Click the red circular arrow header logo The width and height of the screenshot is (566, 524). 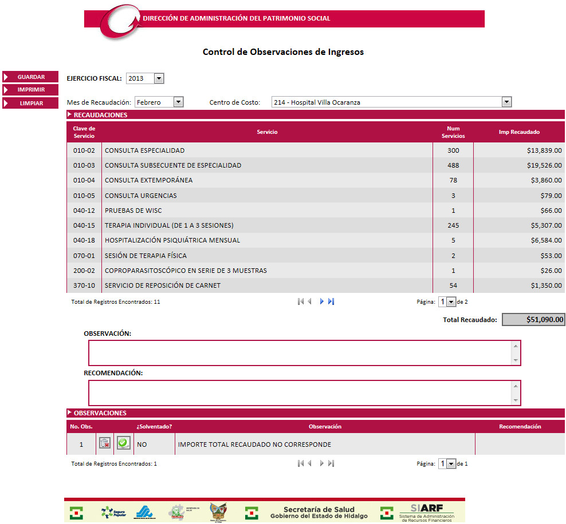tap(120, 21)
